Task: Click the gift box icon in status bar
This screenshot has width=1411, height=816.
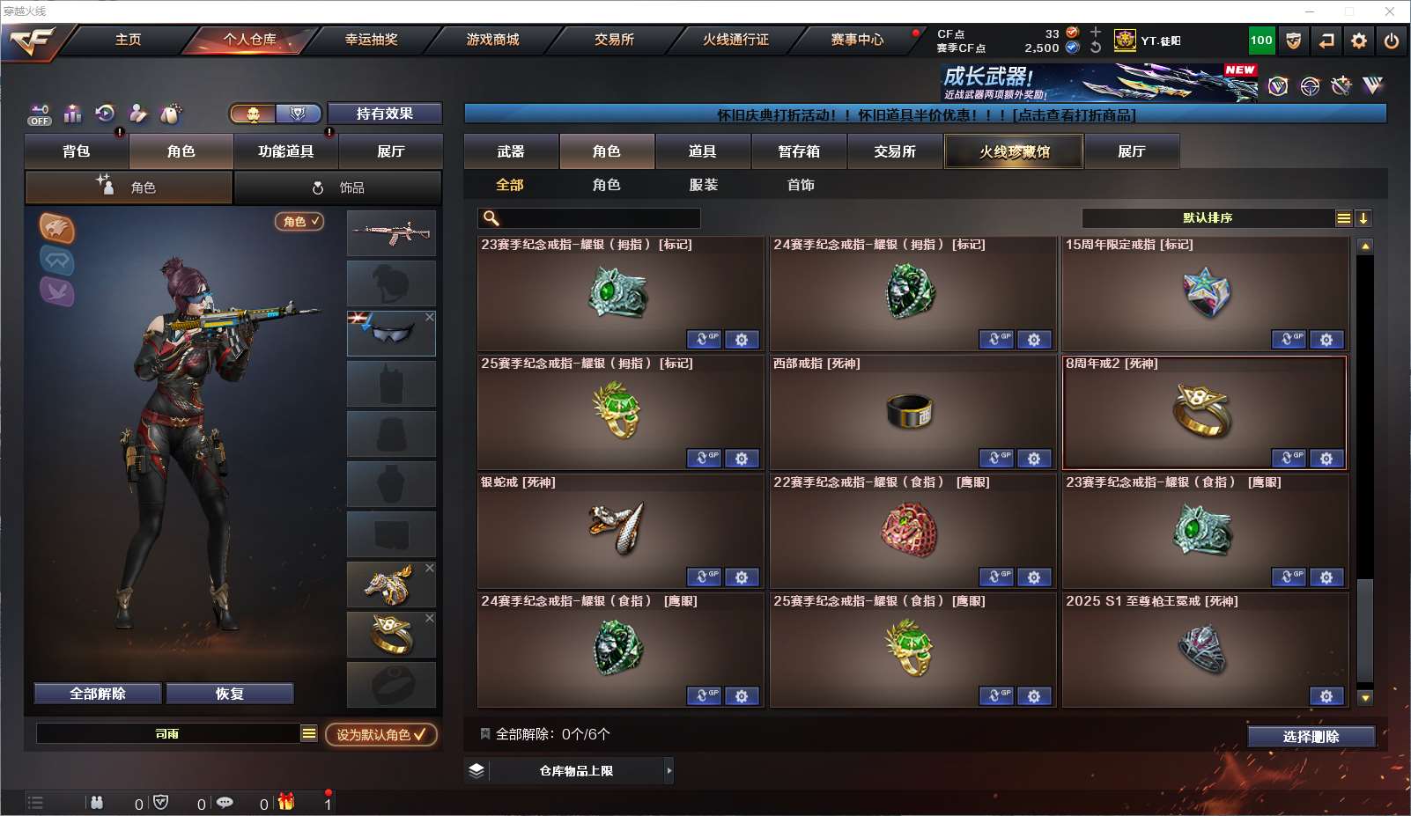Action: [x=286, y=802]
